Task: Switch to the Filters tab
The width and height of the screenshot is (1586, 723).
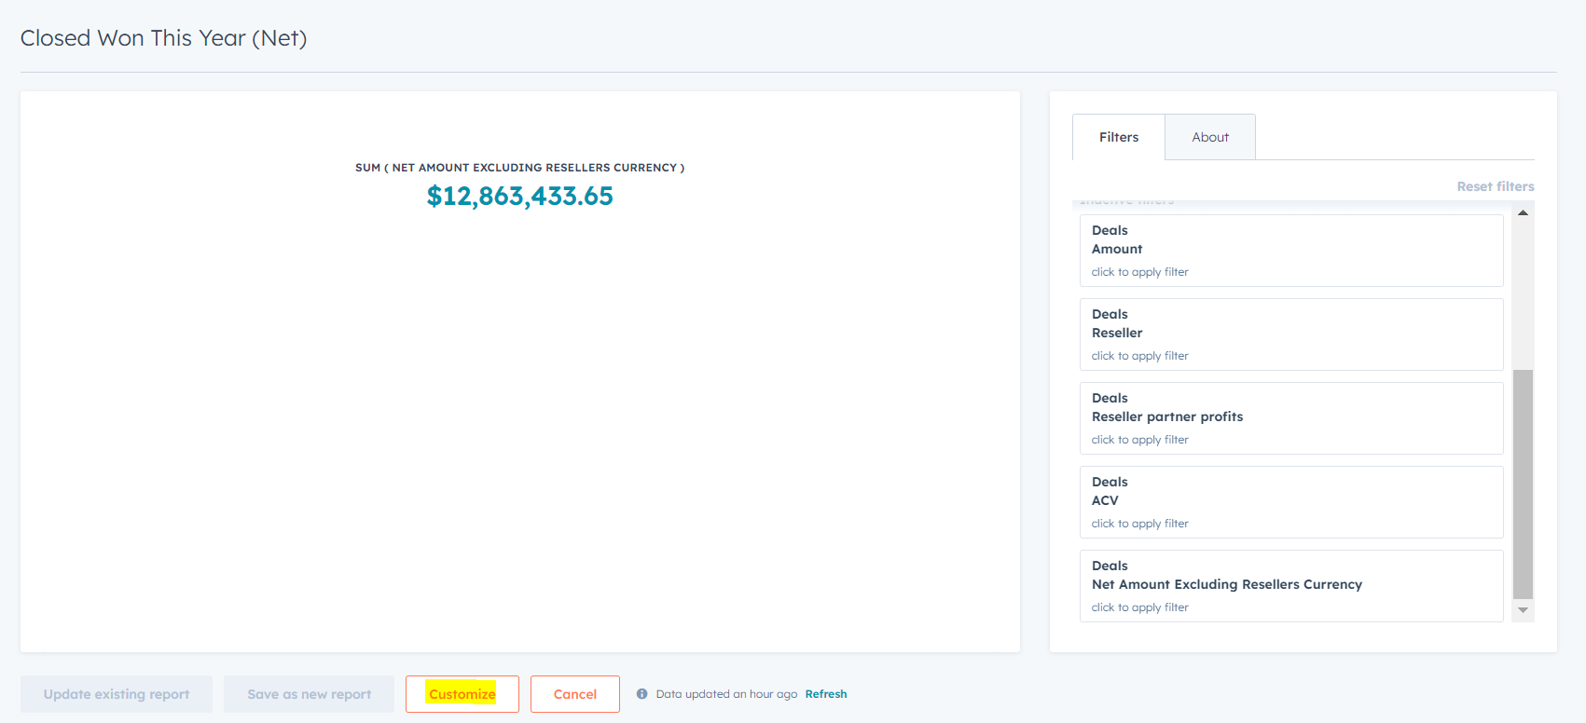Action: [x=1118, y=137]
